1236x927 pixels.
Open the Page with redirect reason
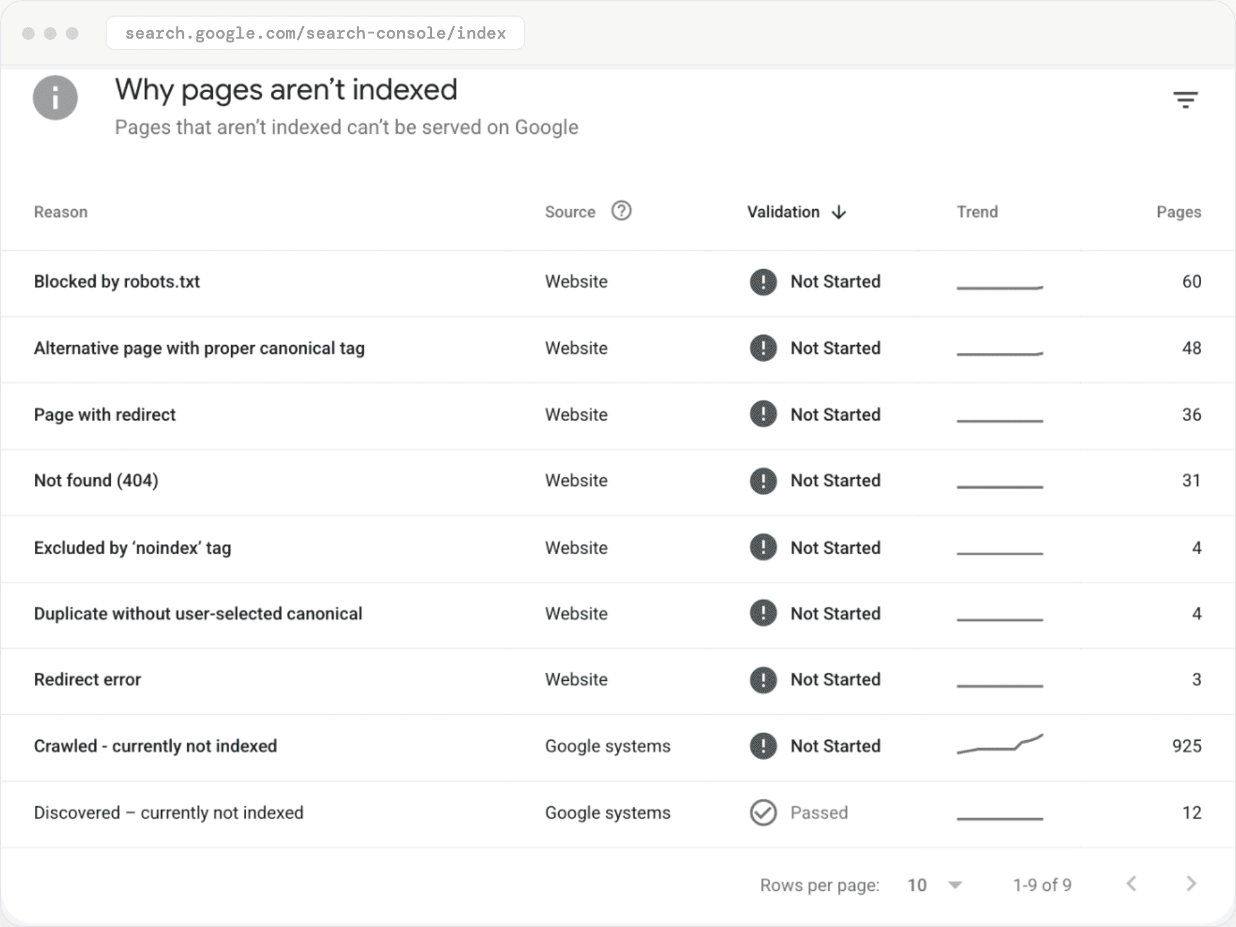[x=104, y=415]
